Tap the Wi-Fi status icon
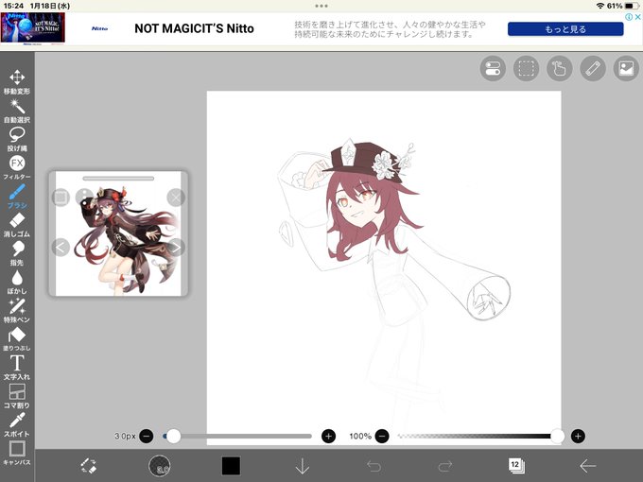Image resolution: width=643 pixels, height=482 pixels. [x=600, y=6]
